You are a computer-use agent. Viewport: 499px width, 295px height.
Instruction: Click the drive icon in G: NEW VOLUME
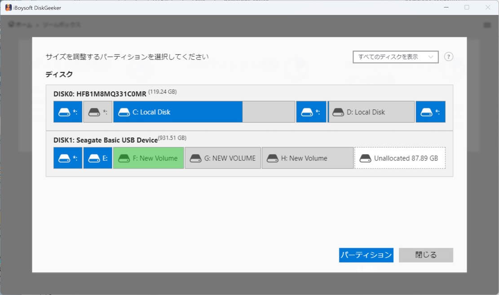tap(195, 158)
